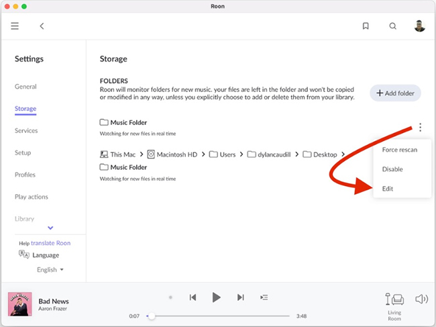Open the bookmarks icon
The width and height of the screenshot is (436, 327).
366,26
